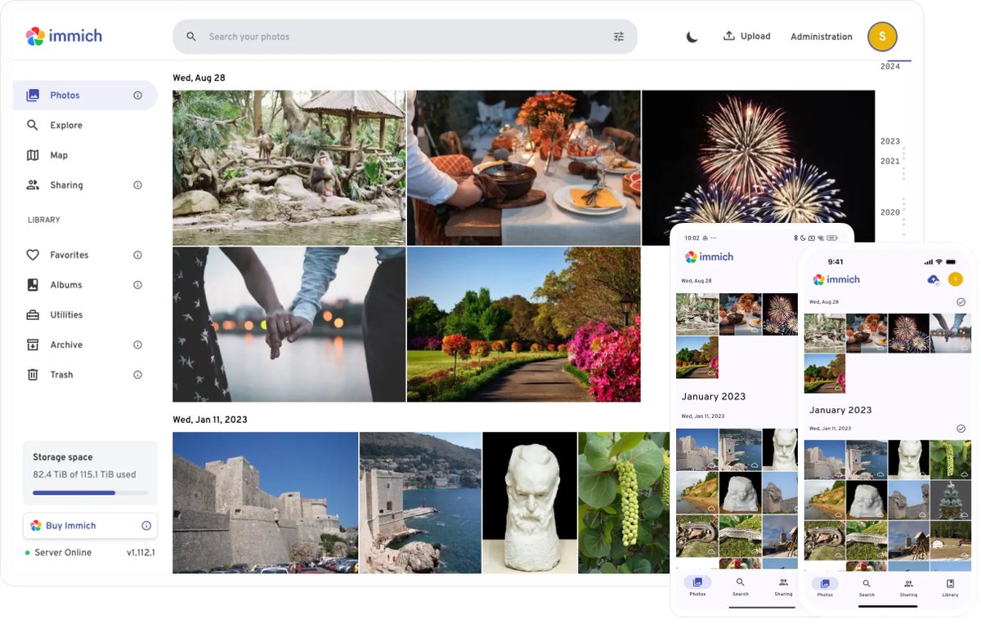Jump to 2020 on the timeline scrubber

click(x=890, y=211)
